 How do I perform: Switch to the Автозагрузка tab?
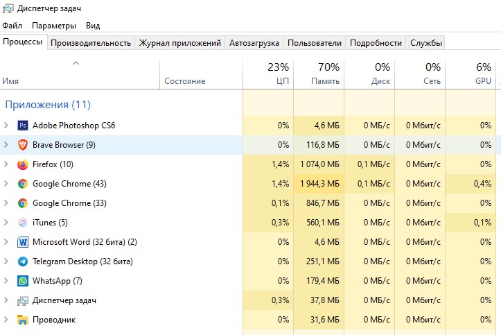tap(254, 43)
